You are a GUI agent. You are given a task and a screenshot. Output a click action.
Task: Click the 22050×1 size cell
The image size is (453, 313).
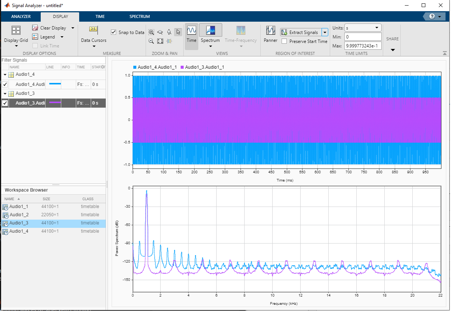click(x=50, y=215)
